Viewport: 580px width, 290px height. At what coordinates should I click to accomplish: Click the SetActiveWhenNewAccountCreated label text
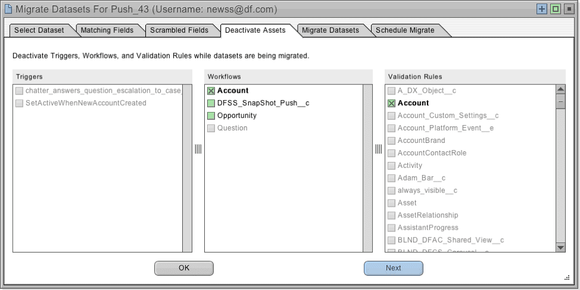click(86, 103)
